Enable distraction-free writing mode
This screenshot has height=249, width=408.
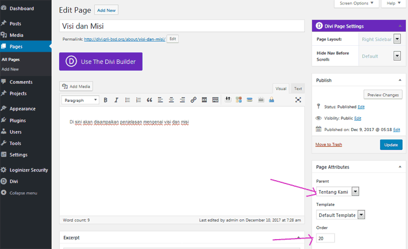[298, 100]
